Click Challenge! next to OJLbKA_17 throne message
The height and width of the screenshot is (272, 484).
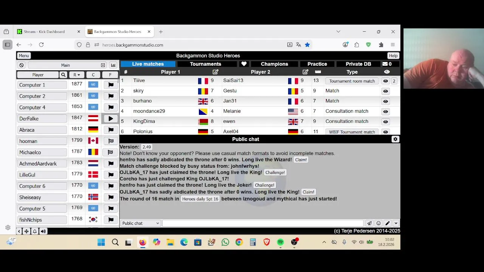tap(275, 173)
